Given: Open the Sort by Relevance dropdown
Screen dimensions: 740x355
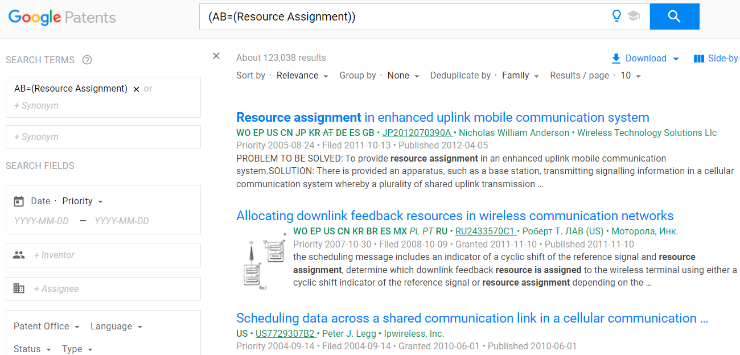Looking at the screenshot, I should tap(302, 76).
